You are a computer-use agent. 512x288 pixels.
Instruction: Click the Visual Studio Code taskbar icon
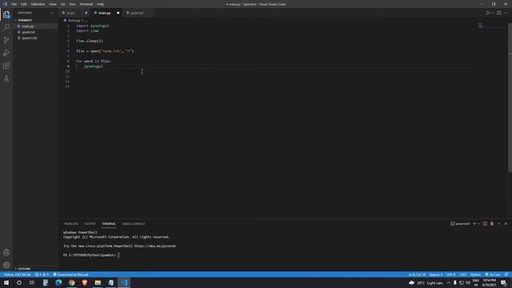click(x=124, y=282)
